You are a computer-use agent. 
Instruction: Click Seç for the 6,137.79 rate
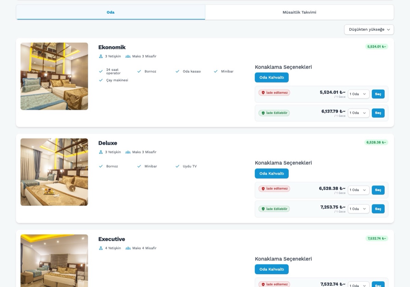click(378, 113)
